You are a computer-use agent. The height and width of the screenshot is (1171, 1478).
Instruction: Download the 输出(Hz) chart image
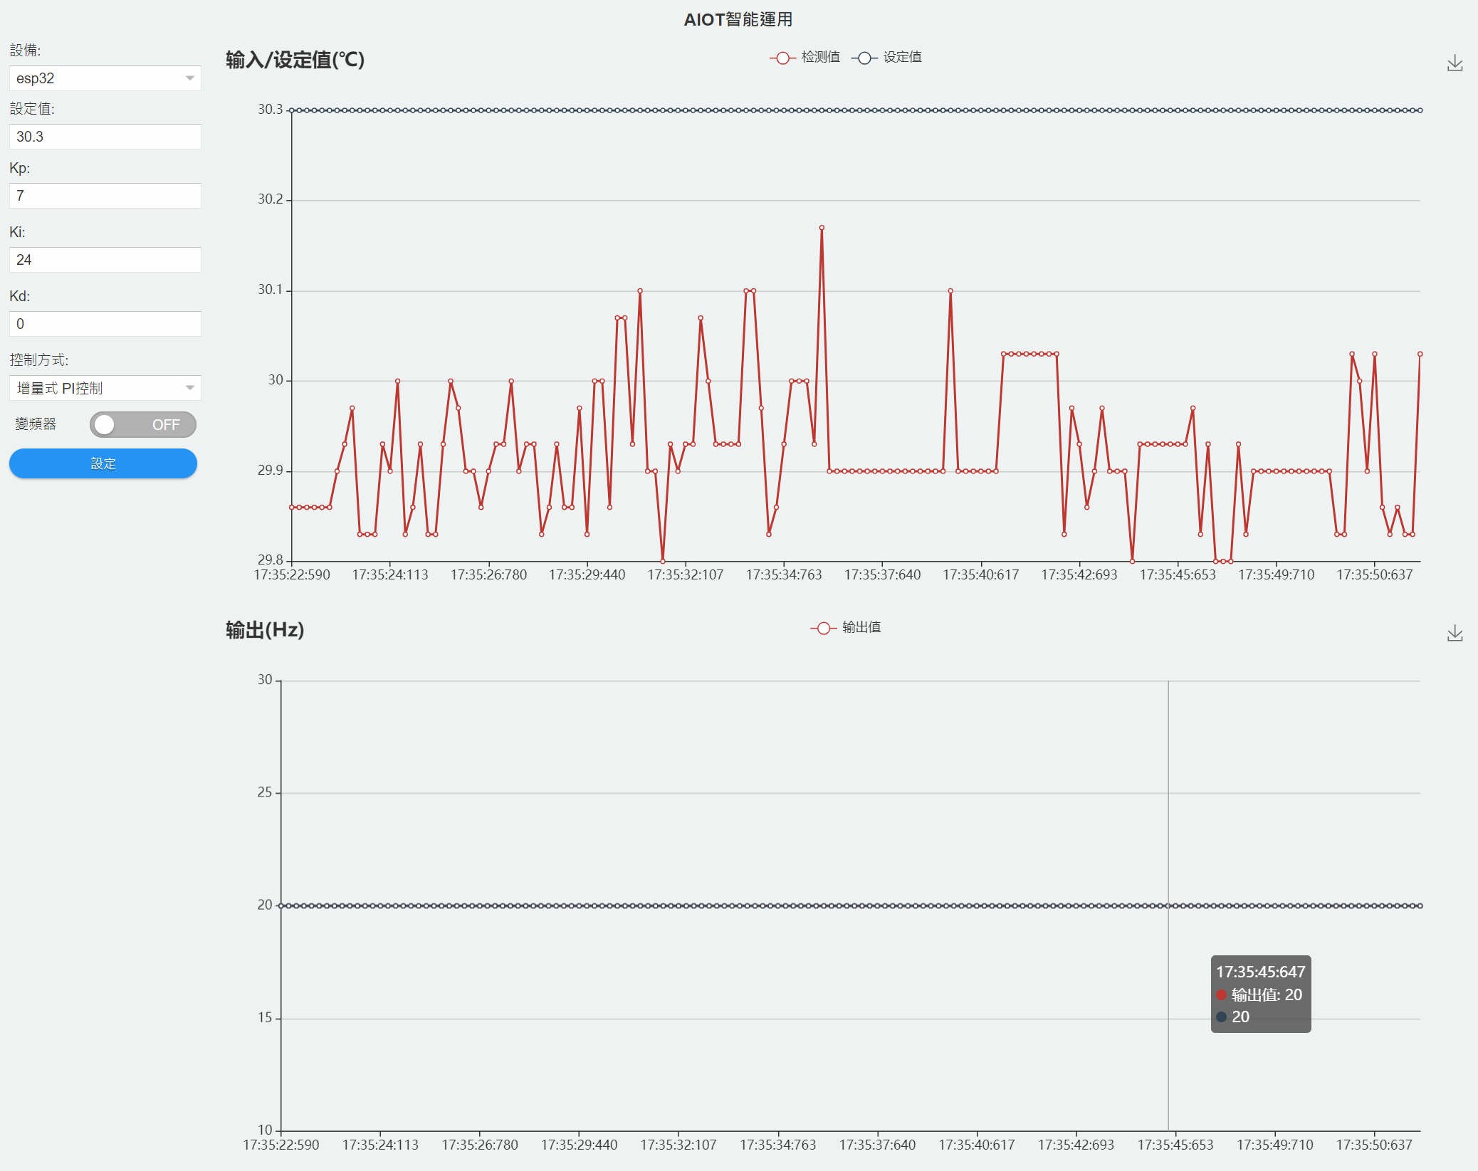point(1455,633)
